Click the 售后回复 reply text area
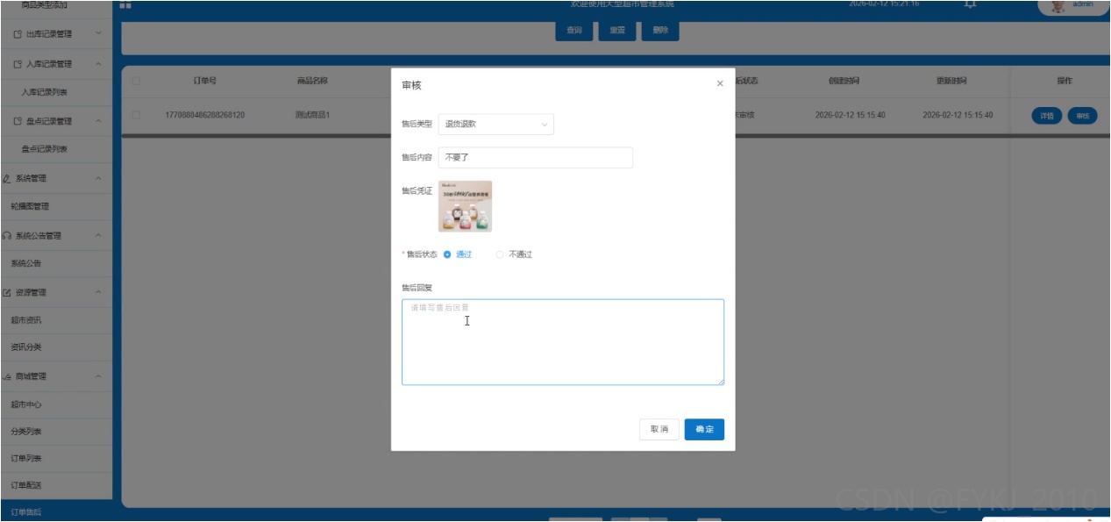 [x=563, y=342]
